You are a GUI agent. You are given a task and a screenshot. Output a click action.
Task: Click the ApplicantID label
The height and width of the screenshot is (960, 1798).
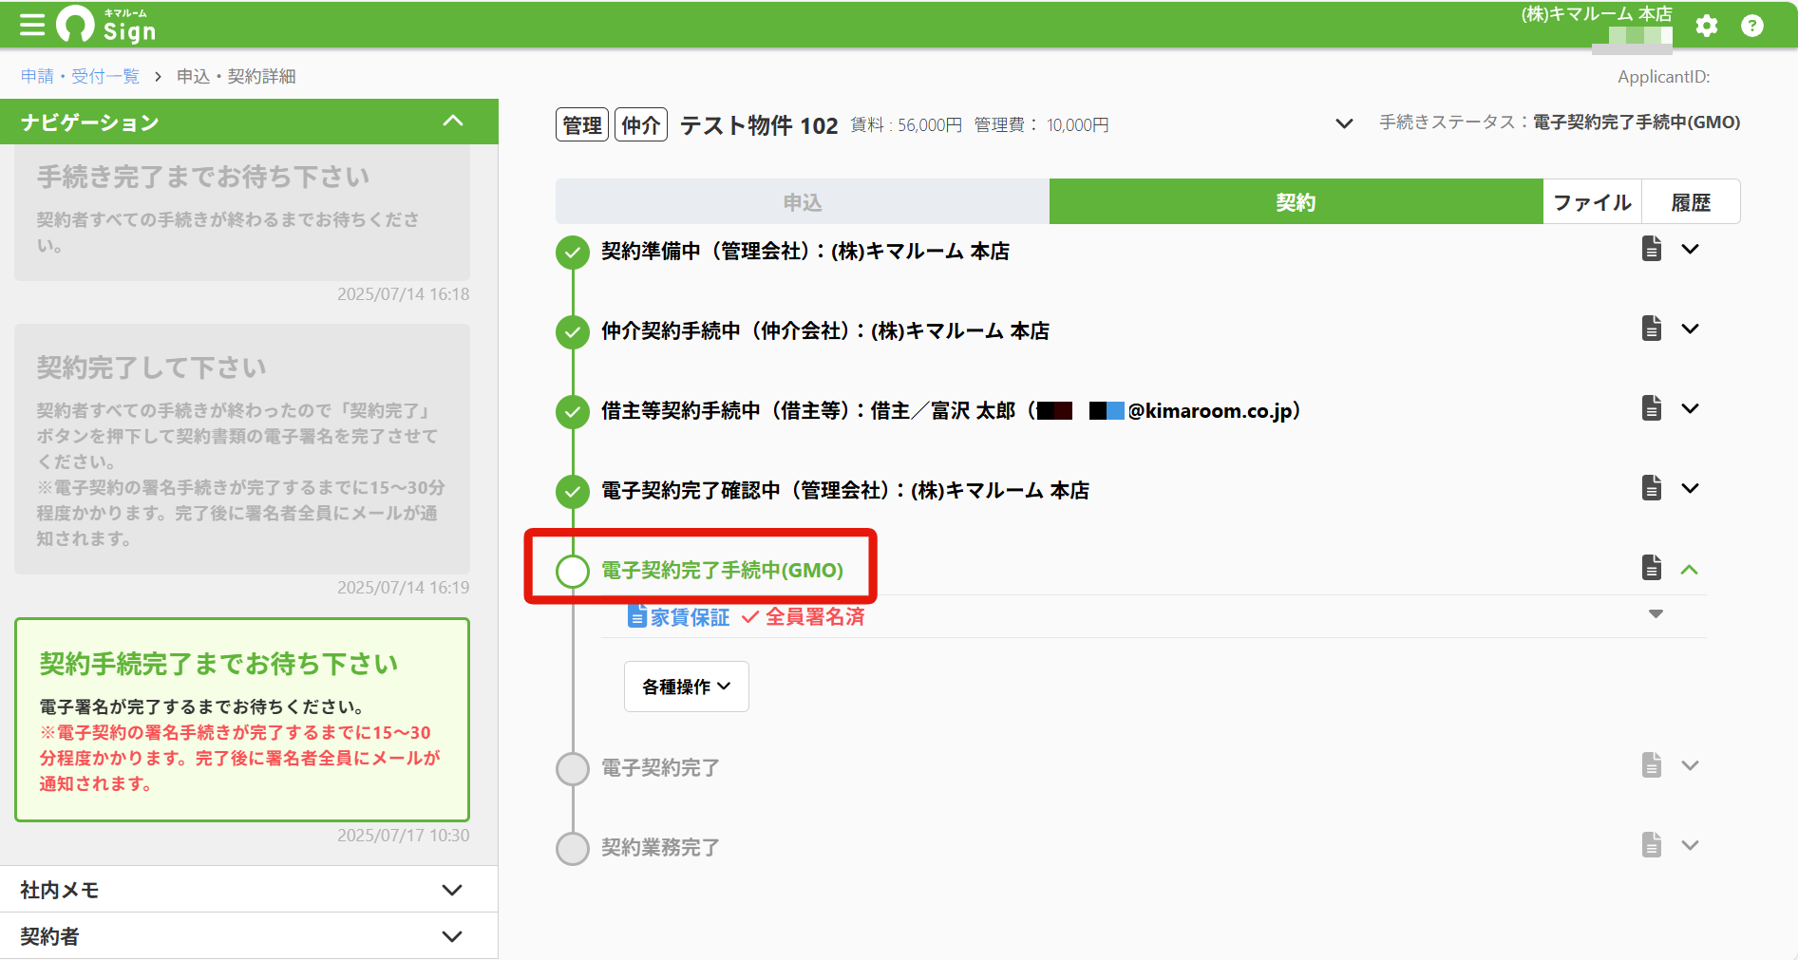[x=1664, y=77]
